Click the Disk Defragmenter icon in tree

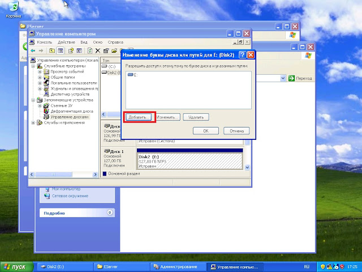(46, 111)
